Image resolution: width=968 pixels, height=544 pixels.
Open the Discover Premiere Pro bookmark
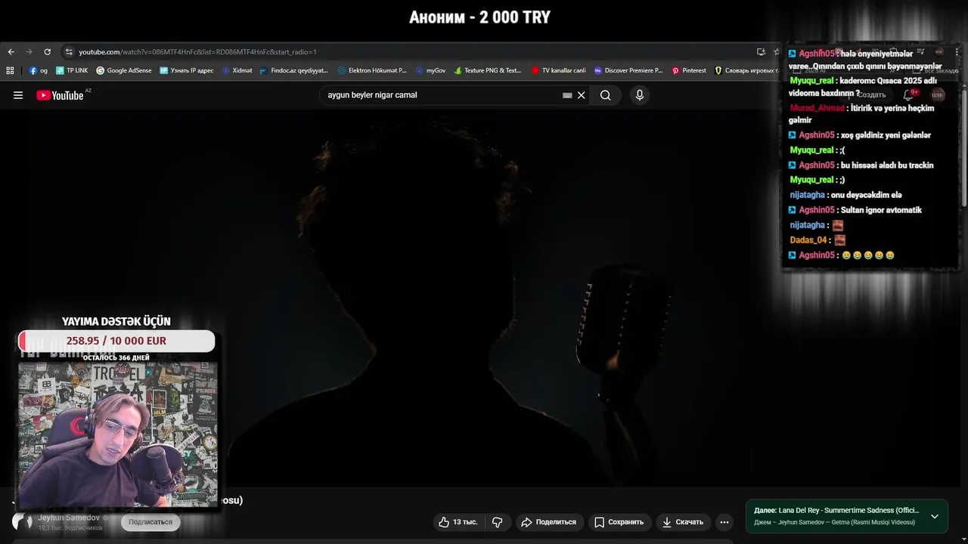[x=628, y=70]
